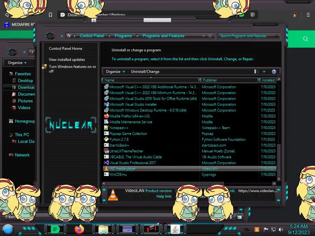Image resolution: width=315 pixels, height=236 pixels.
Task: Open the volume speaker tray icon
Action: click(281, 229)
